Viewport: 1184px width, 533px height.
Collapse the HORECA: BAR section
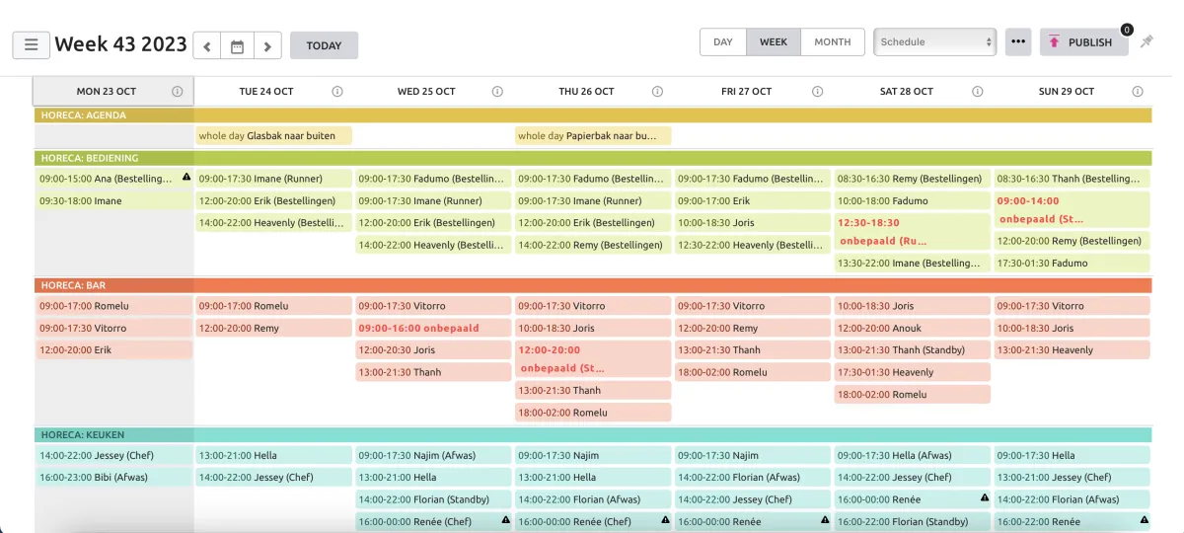[x=592, y=285]
